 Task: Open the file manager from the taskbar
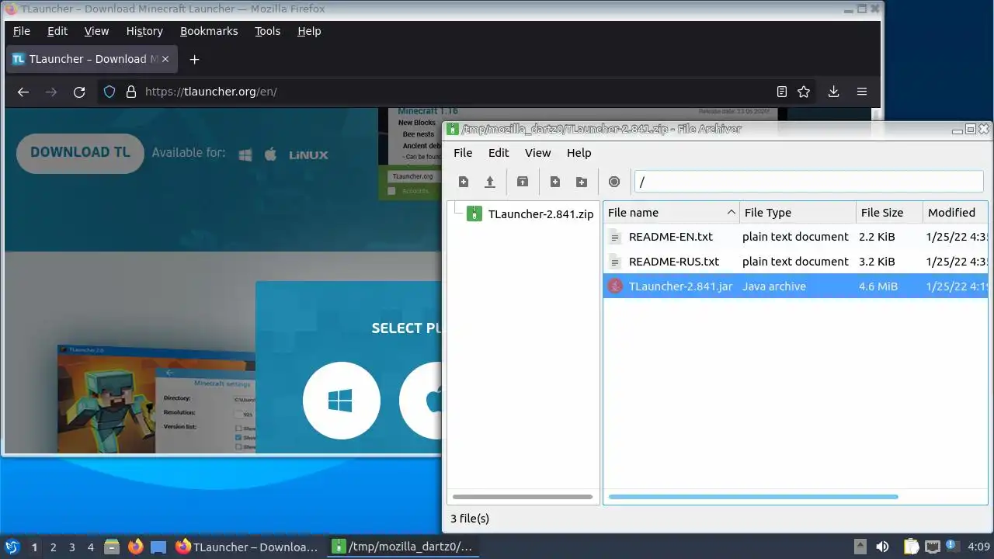[112, 547]
